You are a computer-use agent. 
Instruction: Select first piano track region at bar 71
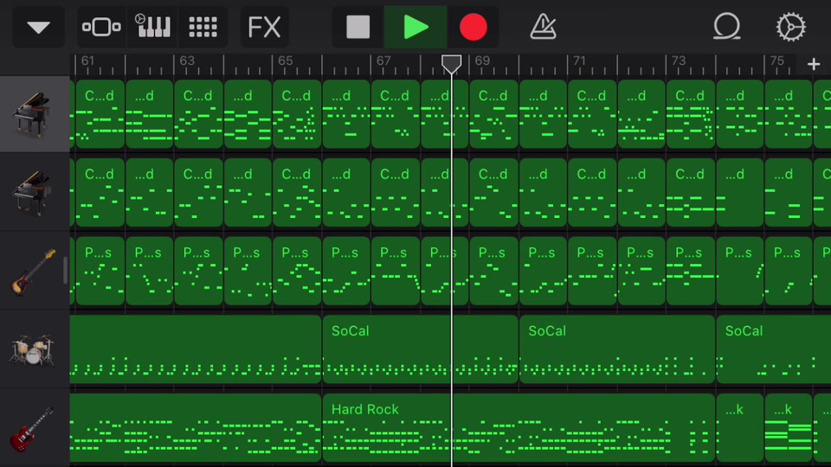592,114
